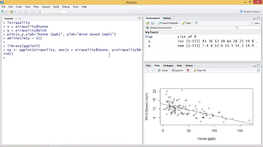The height and width of the screenshot is (147, 263).
Task: Open the Plots menu
Action: tap(36, 7)
